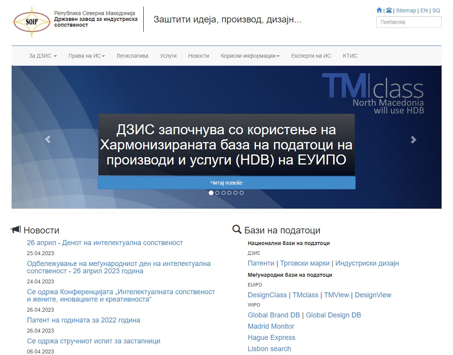Screen dimensions: 454x355
Task: Click the 'Меѓународни бази на податоци' heading
Action: pyautogui.click(x=290, y=275)
